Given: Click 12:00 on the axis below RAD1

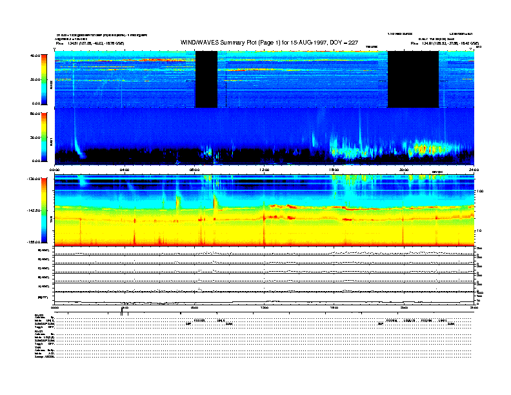Looking at the screenshot, I should 265,170.
